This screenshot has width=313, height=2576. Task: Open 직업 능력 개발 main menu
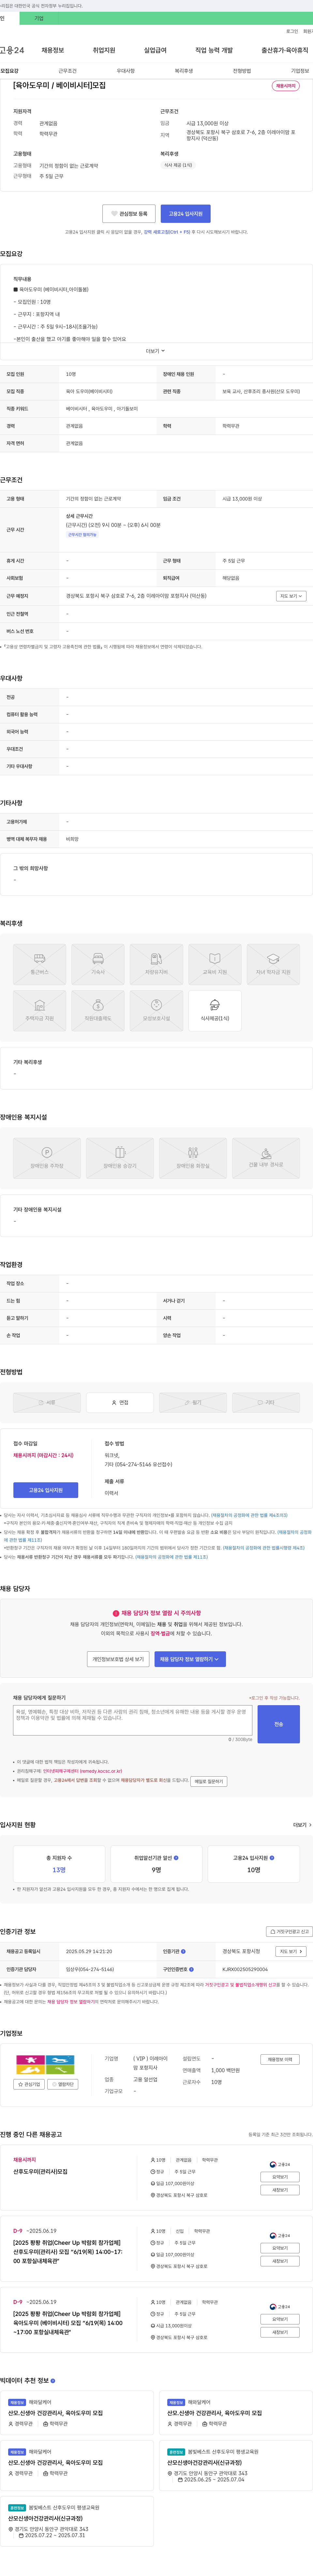coord(214,50)
